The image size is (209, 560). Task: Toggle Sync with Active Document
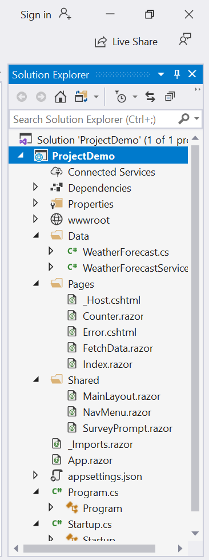[x=150, y=97]
